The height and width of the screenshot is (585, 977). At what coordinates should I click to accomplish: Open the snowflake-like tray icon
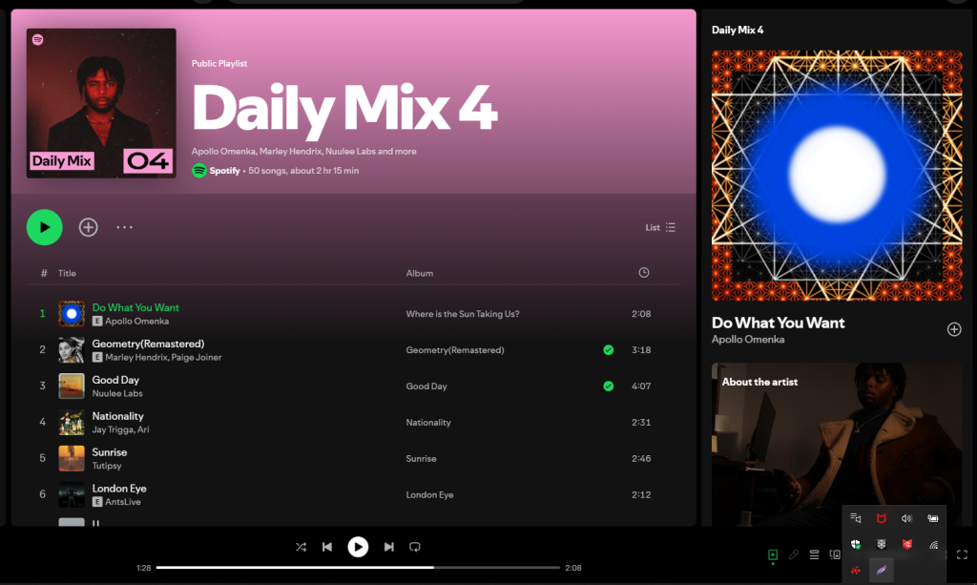(x=881, y=545)
